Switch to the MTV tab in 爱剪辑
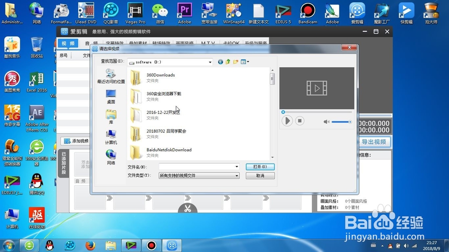The image size is (449, 252). click(x=207, y=43)
